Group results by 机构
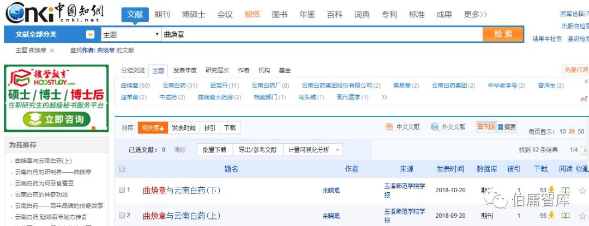Image resolution: width=589 pixels, height=226 pixels. [264, 70]
